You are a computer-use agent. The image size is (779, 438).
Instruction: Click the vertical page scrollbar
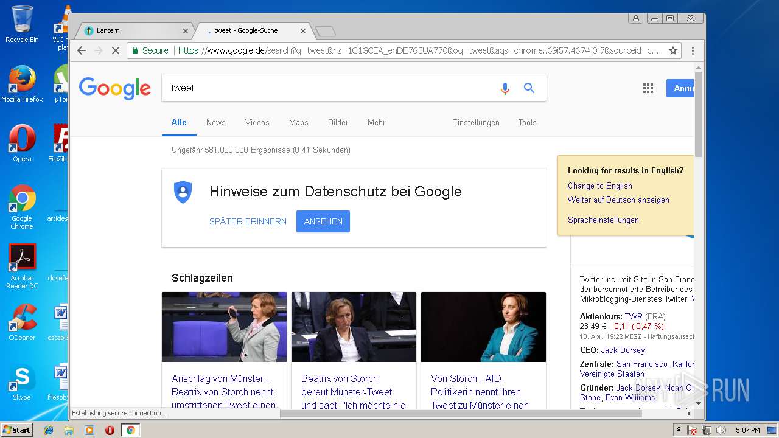click(x=699, y=115)
